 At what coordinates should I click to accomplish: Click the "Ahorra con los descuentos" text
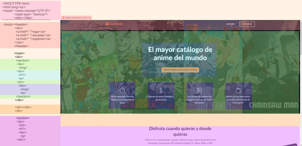[238, 99]
